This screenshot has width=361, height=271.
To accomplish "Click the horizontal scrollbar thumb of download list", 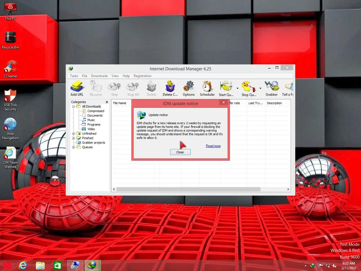I will tap(188, 189).
